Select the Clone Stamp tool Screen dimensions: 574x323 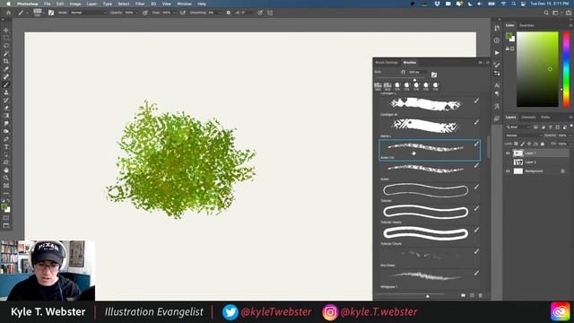tap(6, 92)
